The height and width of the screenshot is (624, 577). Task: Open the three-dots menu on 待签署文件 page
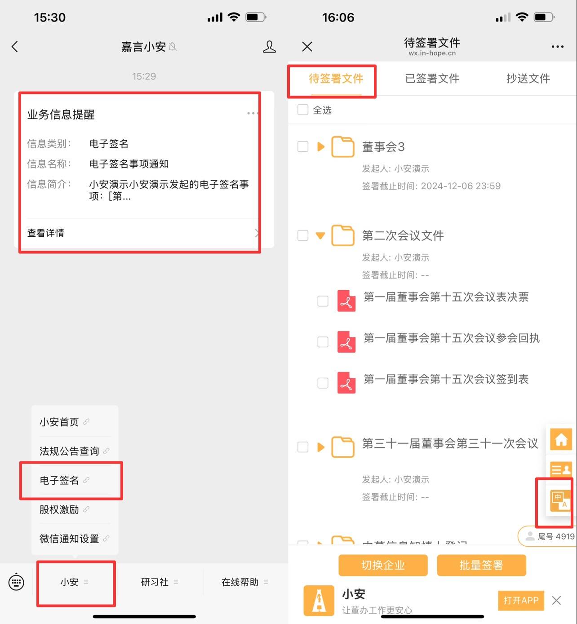coord(557,47)
